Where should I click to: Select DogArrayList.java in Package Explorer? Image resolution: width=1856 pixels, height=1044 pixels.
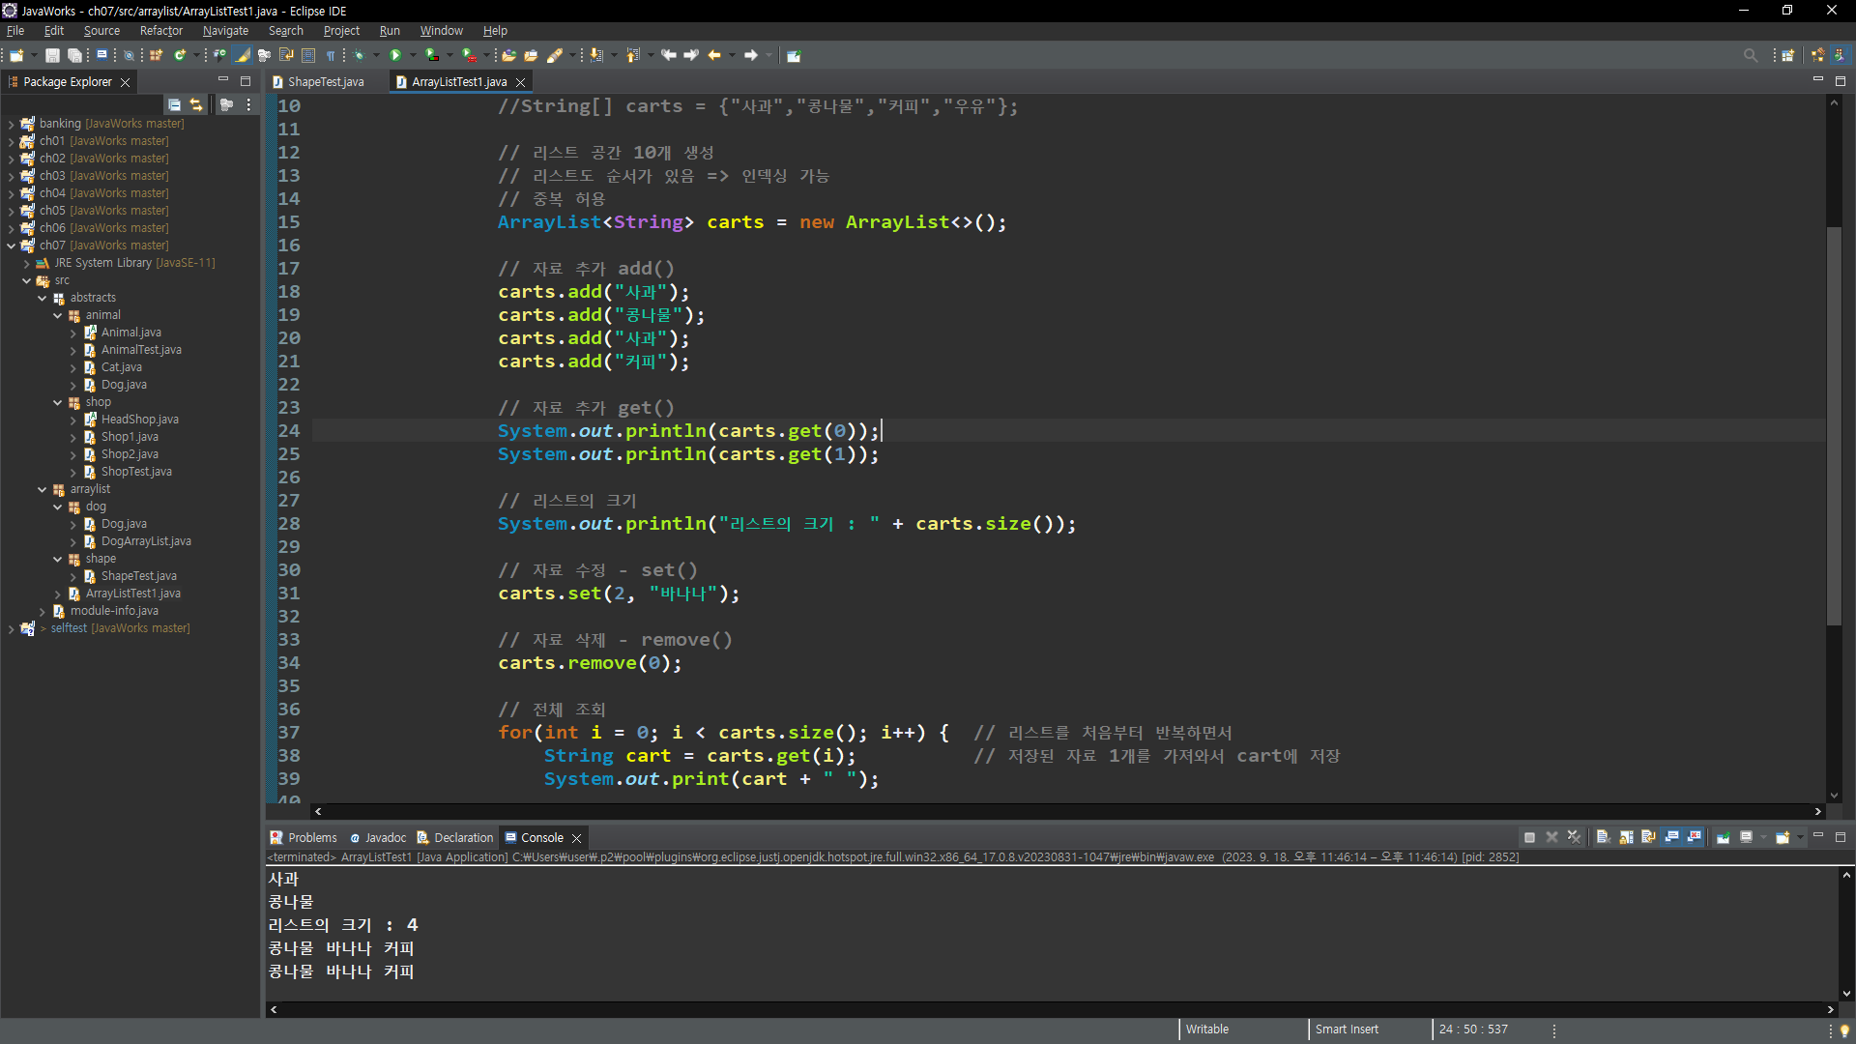(x=145, y=541)
